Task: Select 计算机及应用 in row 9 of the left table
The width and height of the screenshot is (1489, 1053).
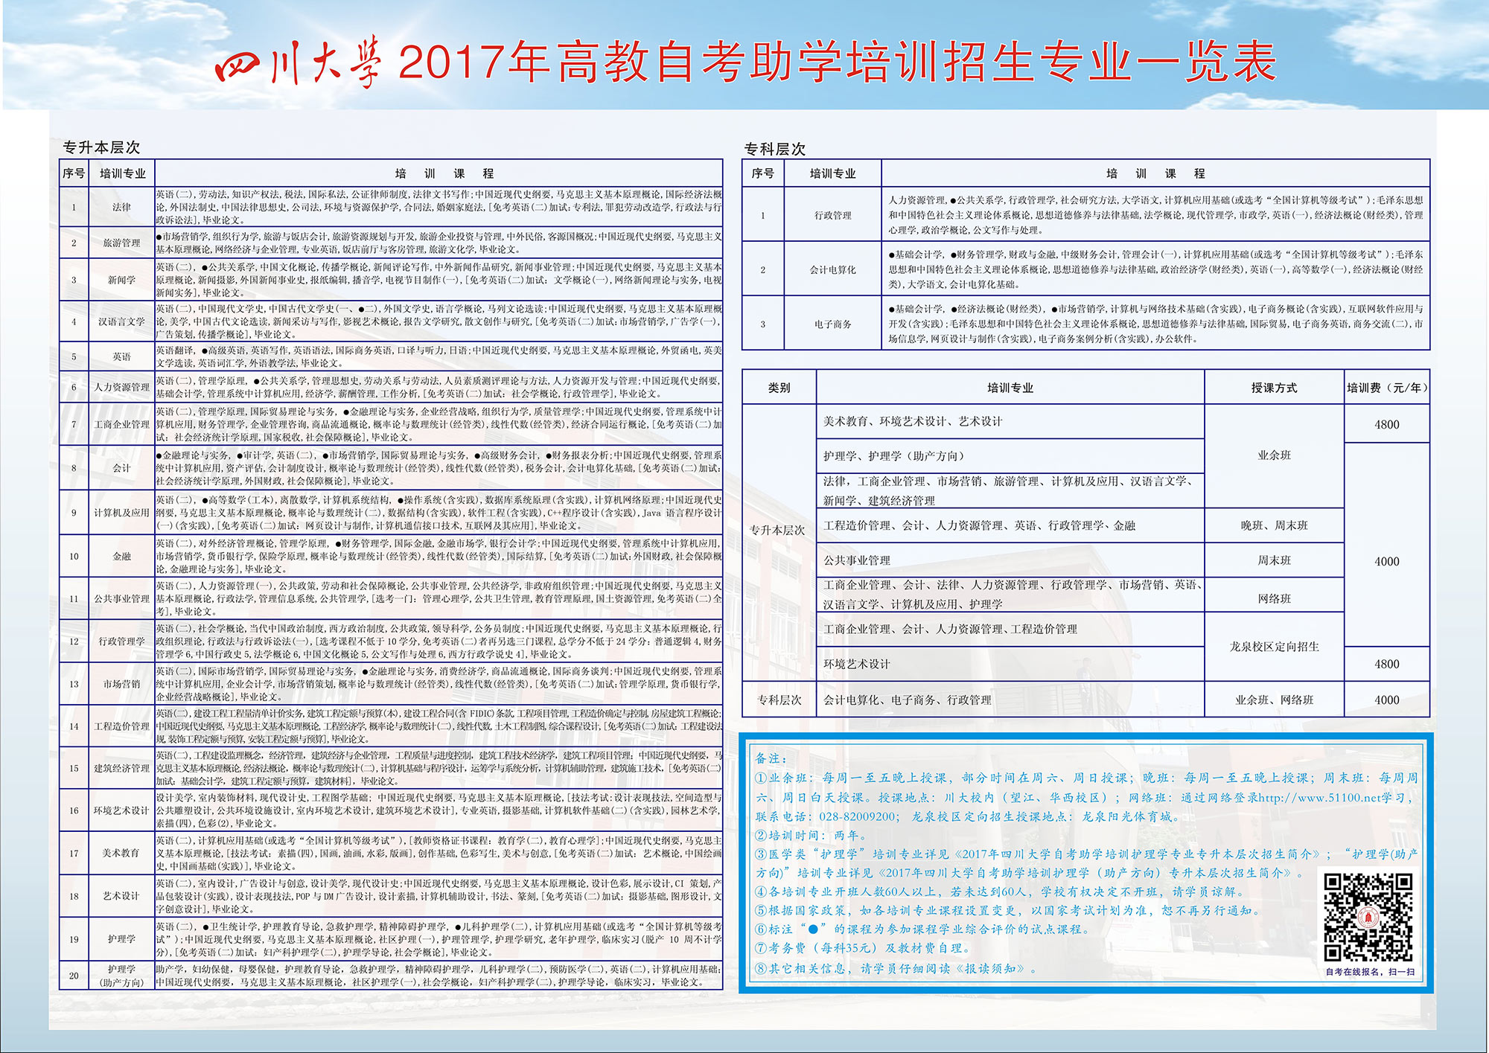Action: coord(121,513)
